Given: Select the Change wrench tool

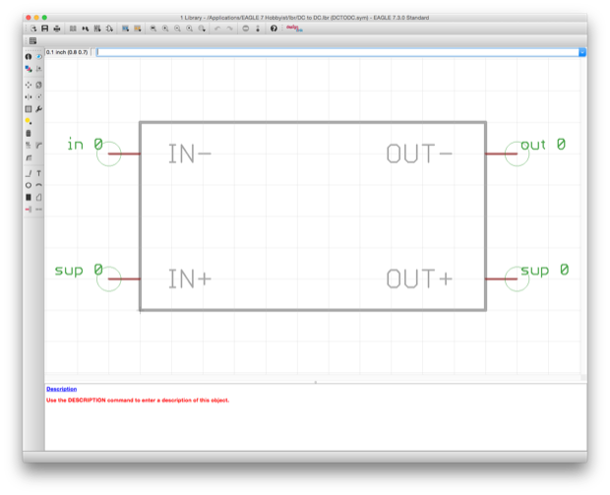Looking at the screenshot, I should point(39,109).
